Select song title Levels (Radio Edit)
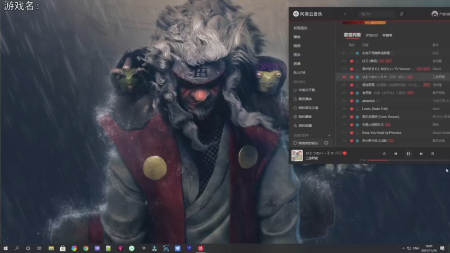This screenshot has width=450, height=253. [x=375, y=109]
